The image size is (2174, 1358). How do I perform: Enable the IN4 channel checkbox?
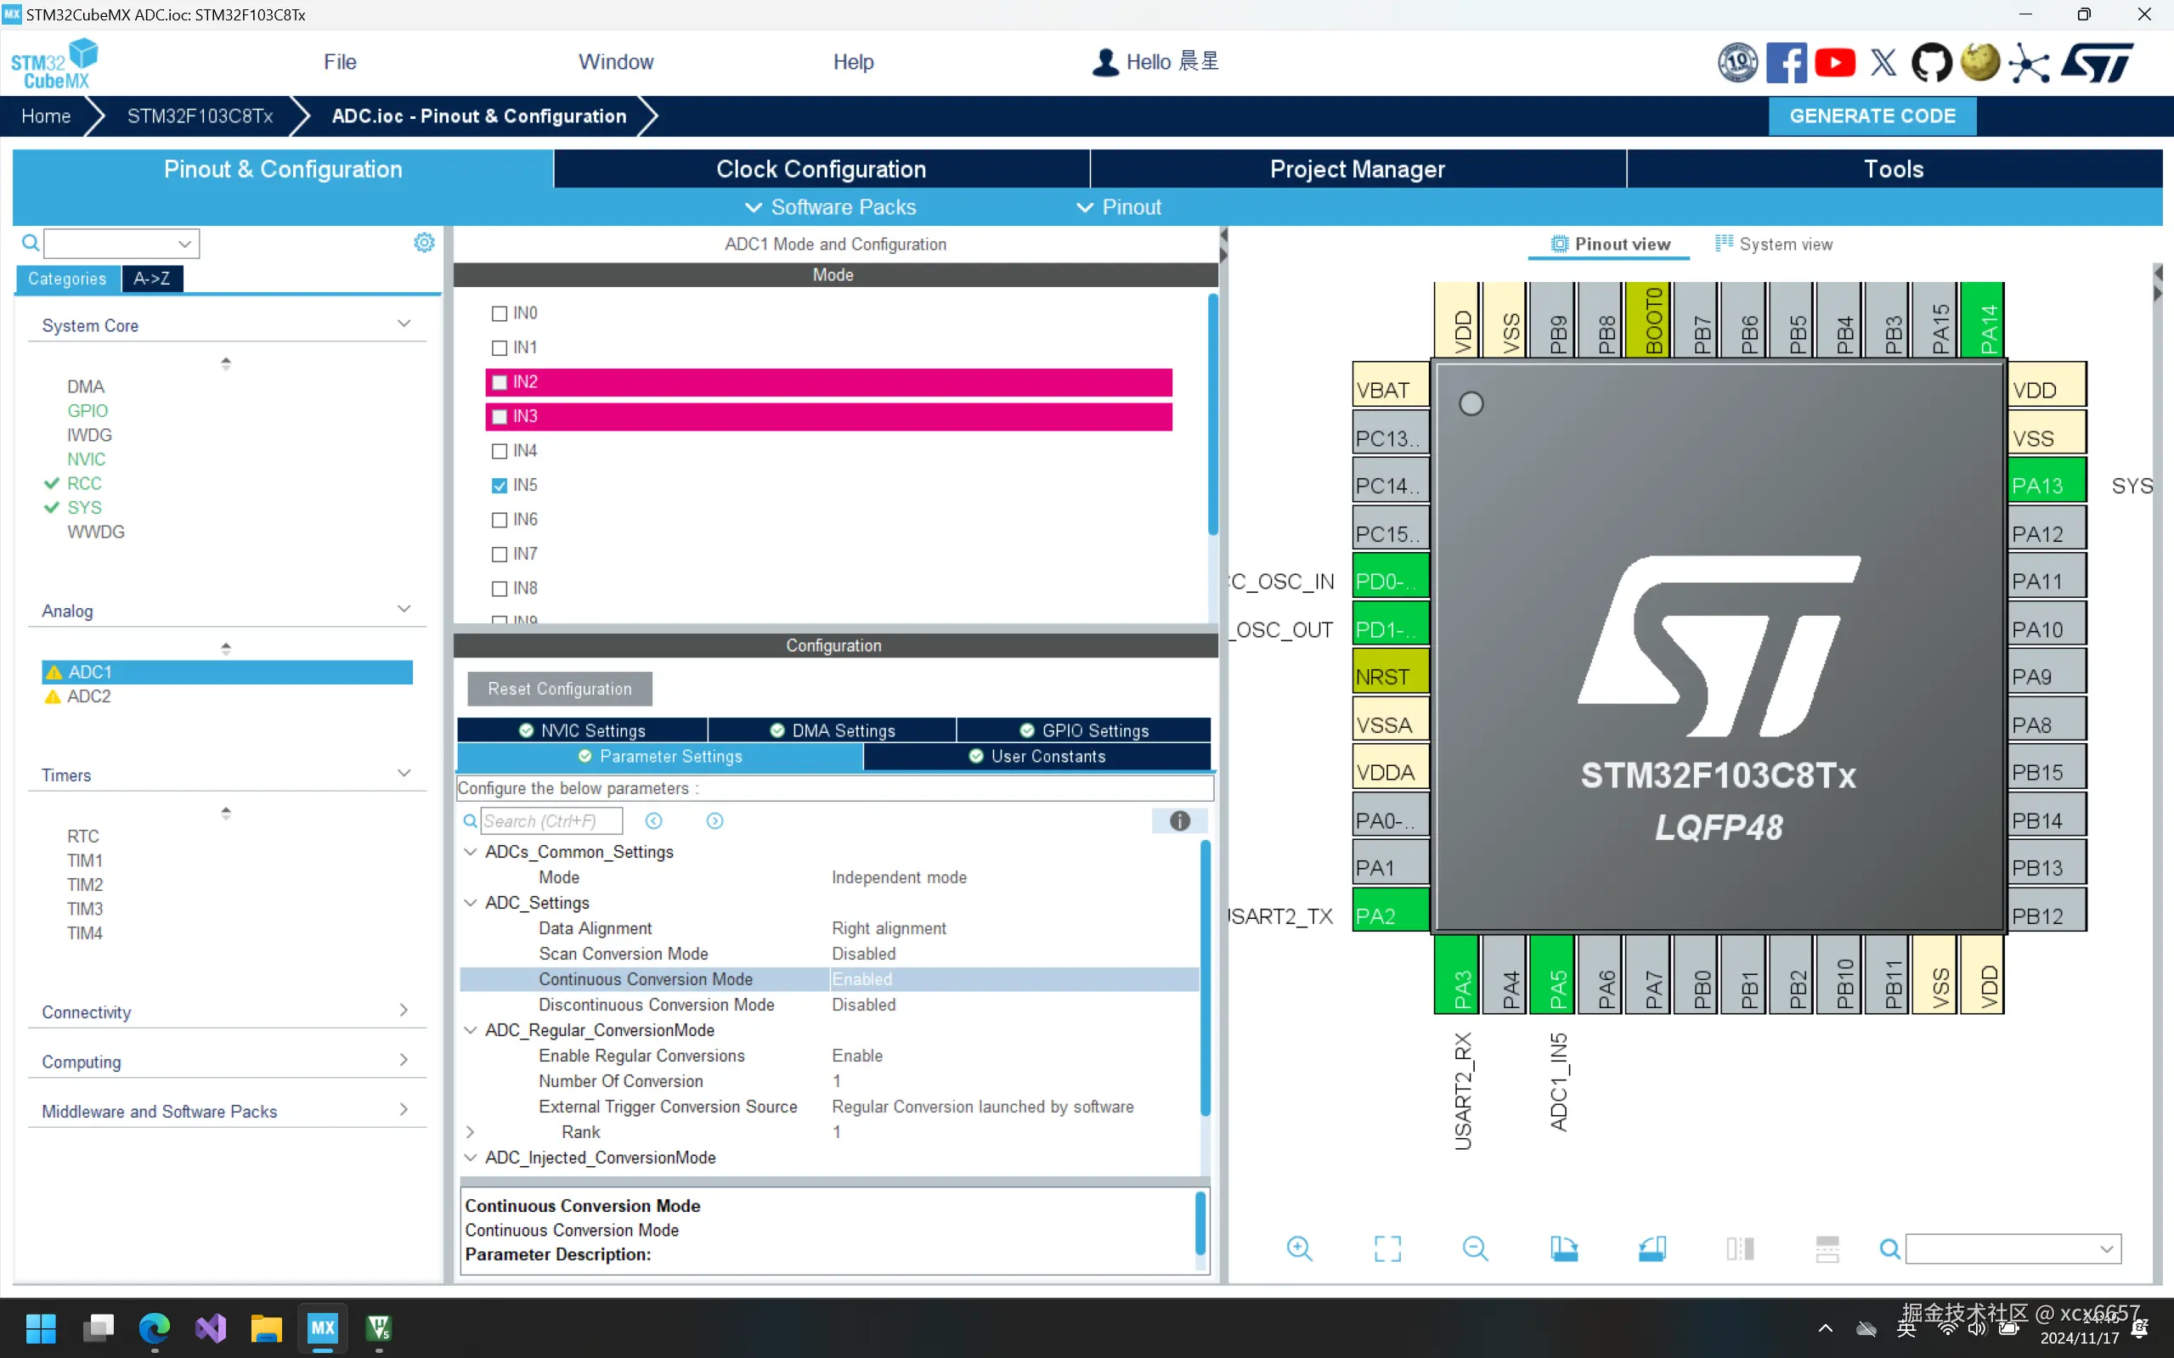pyautogui.click(x=500, y=451)
